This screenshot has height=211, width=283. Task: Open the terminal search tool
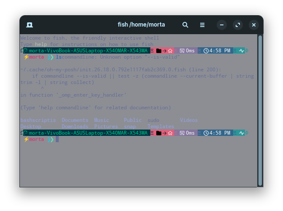(185, 25)
